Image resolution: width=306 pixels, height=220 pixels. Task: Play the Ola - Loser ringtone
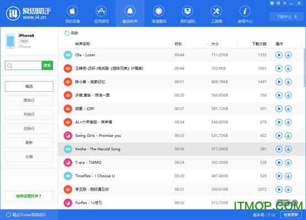279,55
